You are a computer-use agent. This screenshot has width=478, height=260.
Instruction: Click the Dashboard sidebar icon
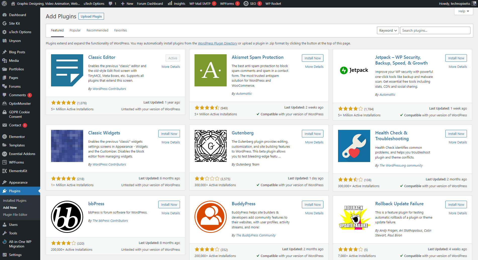[x=5, y=15]
